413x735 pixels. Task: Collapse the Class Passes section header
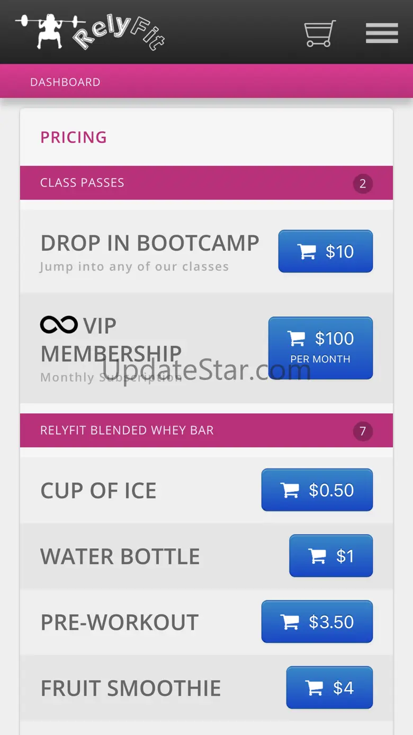[82, 183]
